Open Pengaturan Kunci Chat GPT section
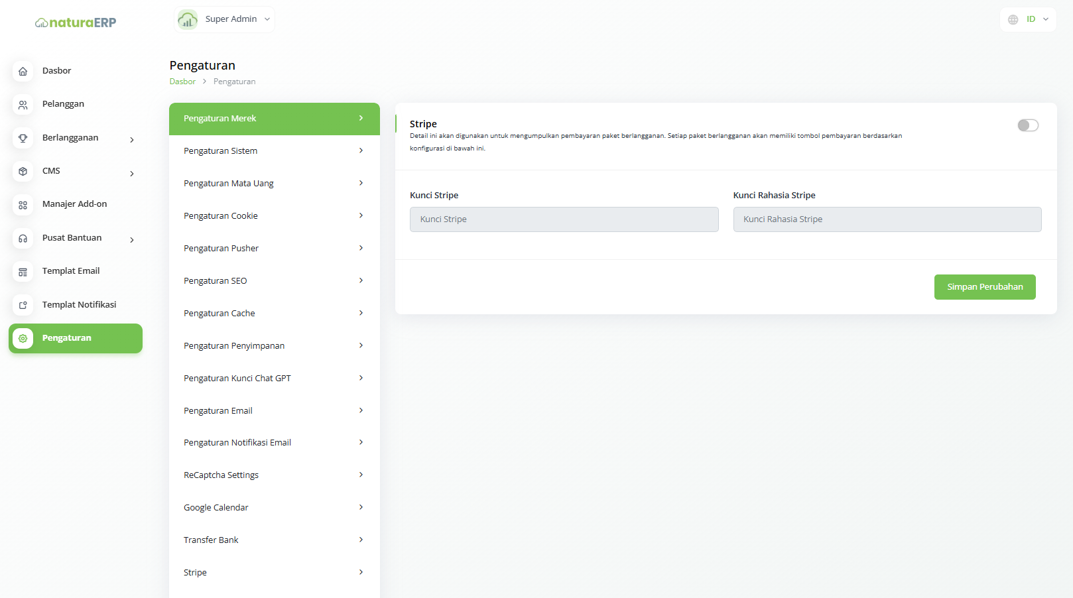The height and width of the screenshot is (598, 1073). coord(275,379)
